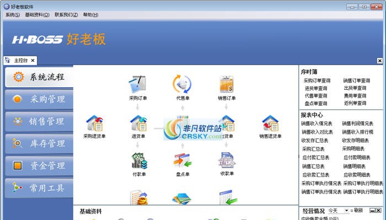The image size is (386, 220).
Task: Click the calendar green-arrow icon below 收款单
Action: (x=228, y=197)
